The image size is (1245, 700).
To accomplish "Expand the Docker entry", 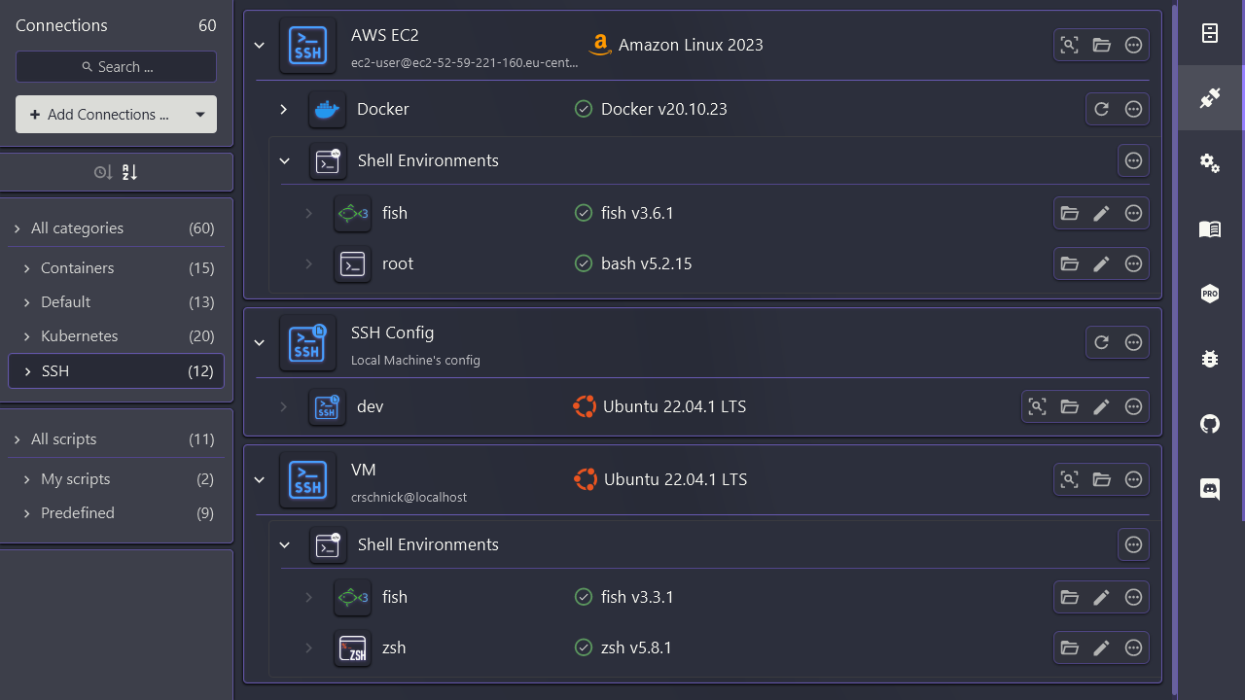I will pyautogui.click(x=283, y=109).
